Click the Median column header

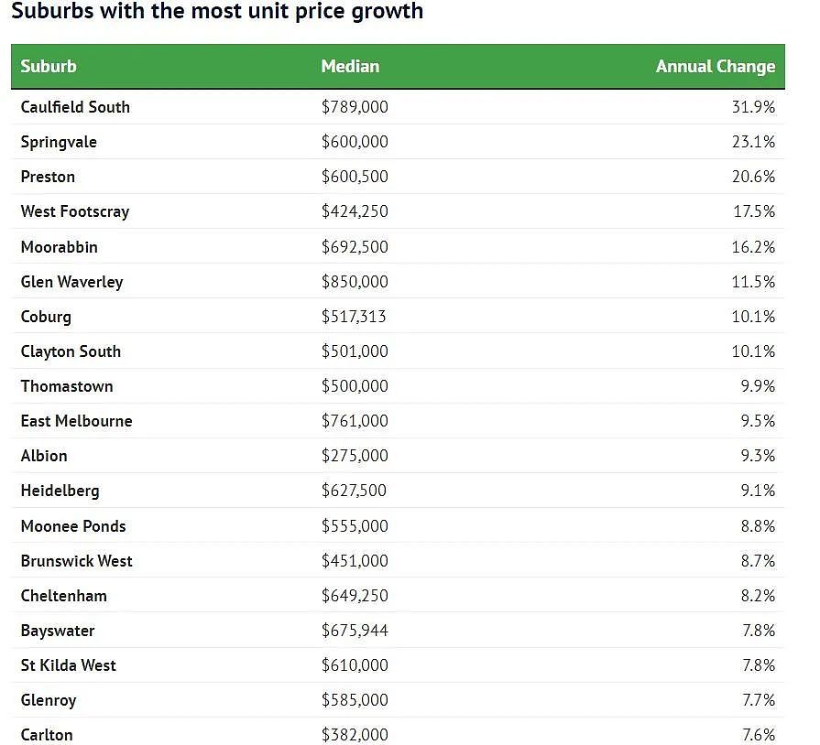coord(350,66)
